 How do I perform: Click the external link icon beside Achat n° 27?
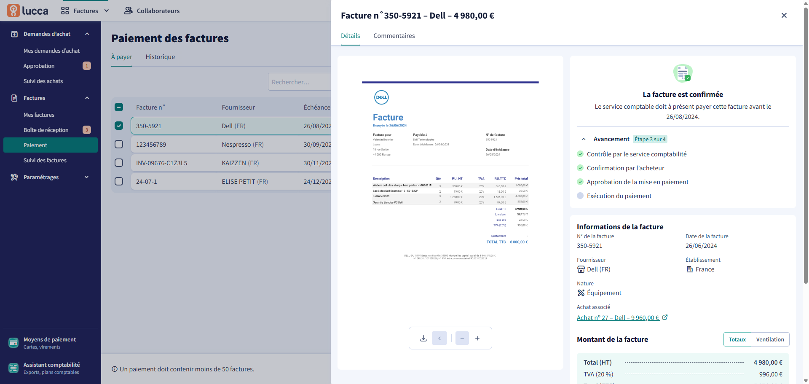click(x=665, y=317)
